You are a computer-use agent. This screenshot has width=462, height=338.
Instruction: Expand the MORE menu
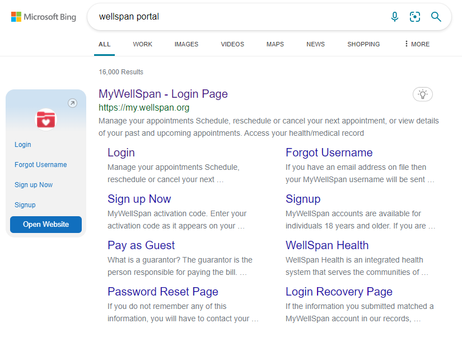pos(417,44)
